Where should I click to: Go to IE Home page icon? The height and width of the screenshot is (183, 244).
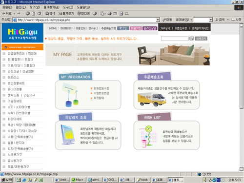[x=39, y=14]
